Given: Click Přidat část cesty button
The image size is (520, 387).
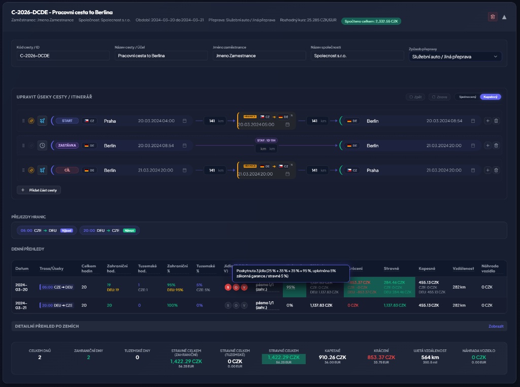Looking at the screenshot, I should click(39, 190).
